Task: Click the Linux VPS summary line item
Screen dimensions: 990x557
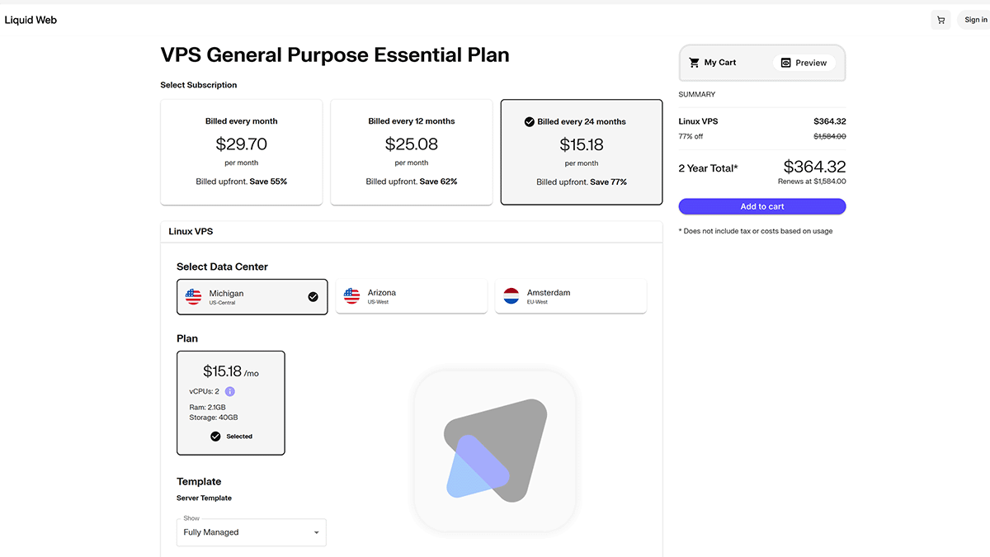Action: coord(762,121)
